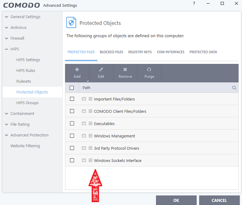Click the OK button

176,200
